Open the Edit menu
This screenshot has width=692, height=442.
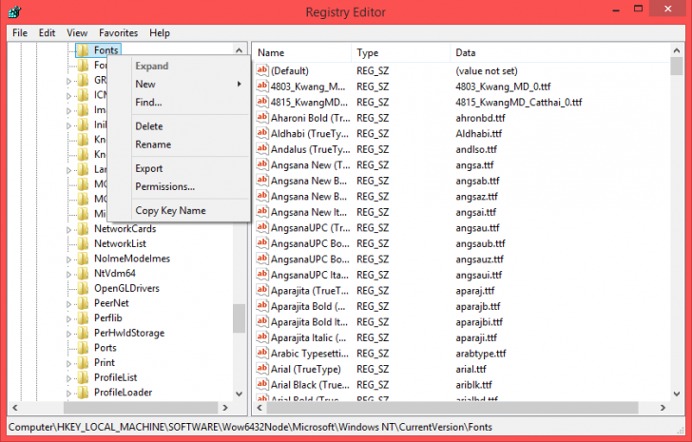47,33
